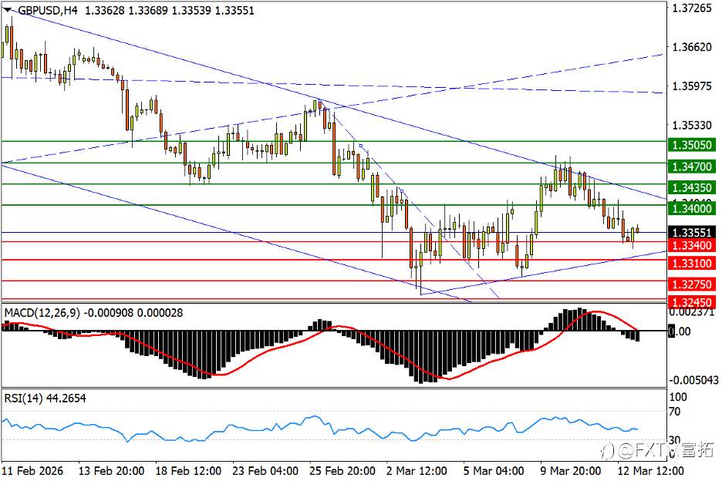Select the 1.35330 price scale value
Screen dimensions: 722x481
tap(692, 125)
